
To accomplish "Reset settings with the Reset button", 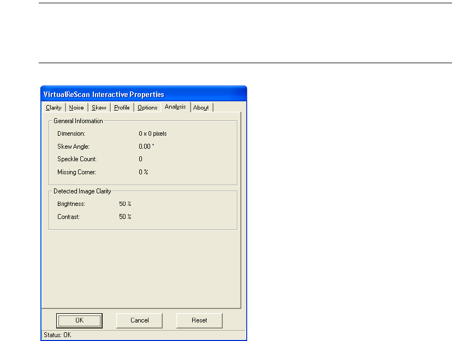I will (199, 320).
